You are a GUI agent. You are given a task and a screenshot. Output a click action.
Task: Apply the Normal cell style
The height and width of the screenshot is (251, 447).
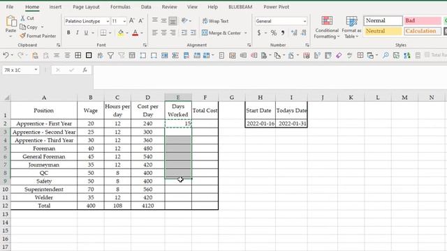[383, 20]
